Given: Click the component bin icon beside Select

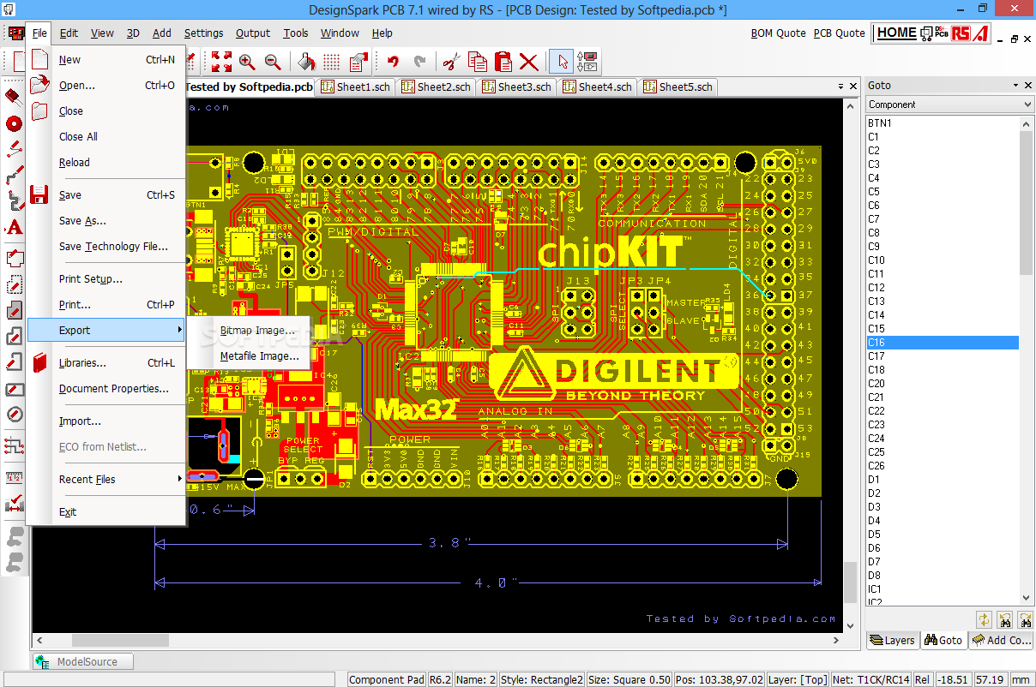Looking at the screenshot, I should 588,62.
